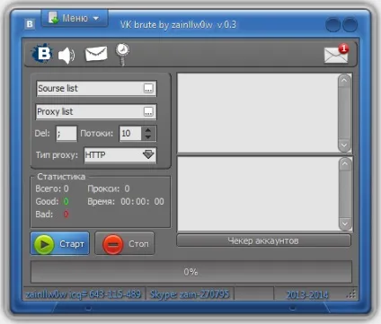Click the zainllw0w icq status bar text

(83, 294)
